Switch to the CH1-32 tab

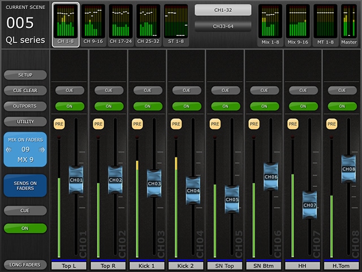(x=222, y=10)
